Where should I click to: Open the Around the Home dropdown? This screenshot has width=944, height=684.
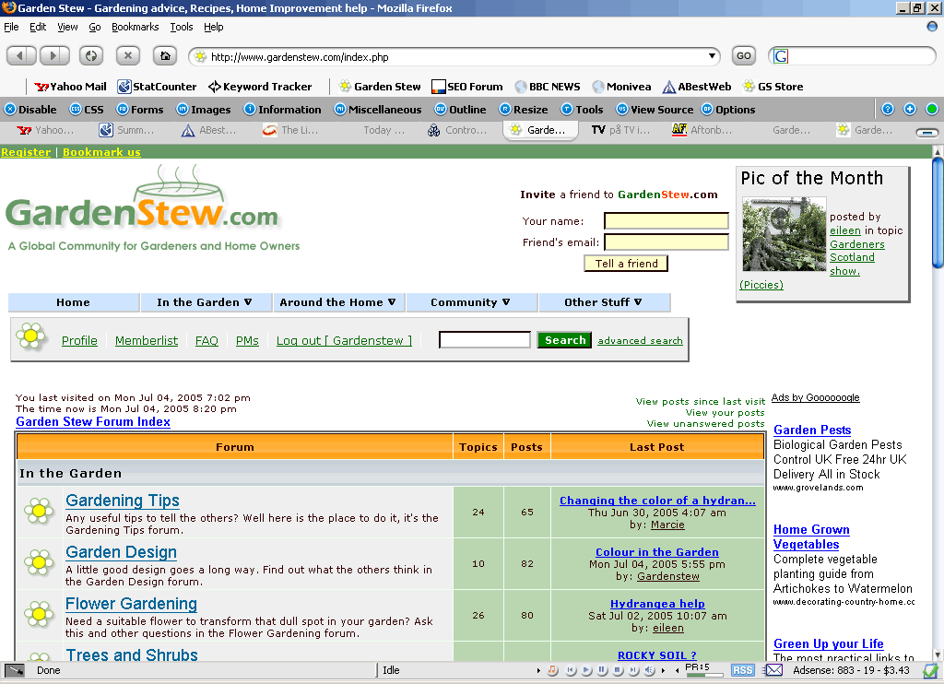pos(337,302)
